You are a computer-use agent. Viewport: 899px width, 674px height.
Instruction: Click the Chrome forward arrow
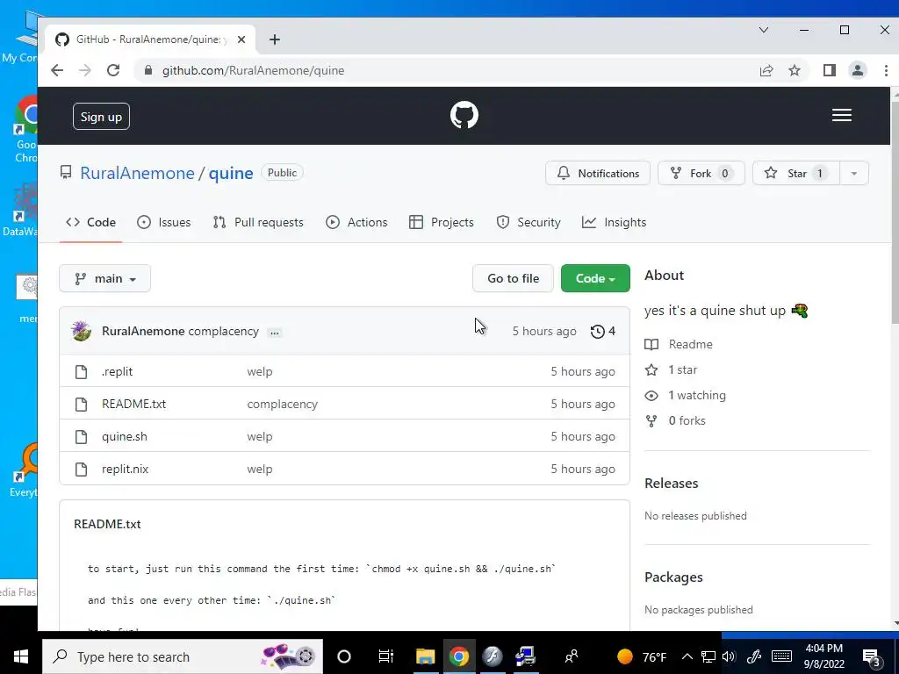point(85,70)
